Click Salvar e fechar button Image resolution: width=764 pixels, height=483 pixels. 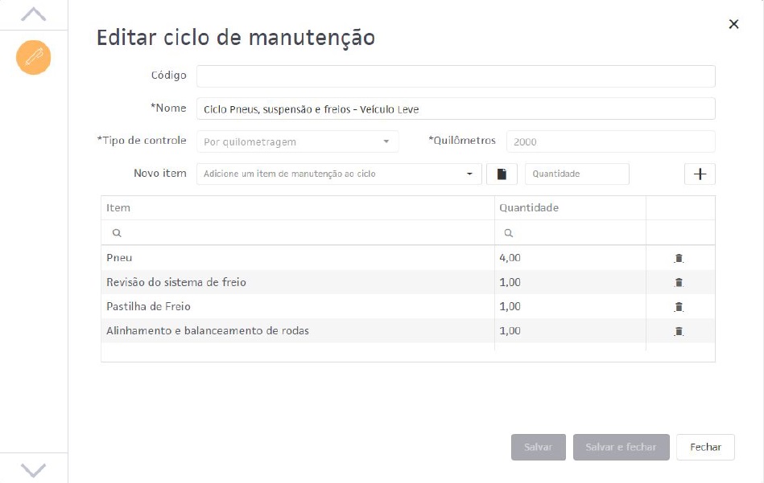(621, 448)
